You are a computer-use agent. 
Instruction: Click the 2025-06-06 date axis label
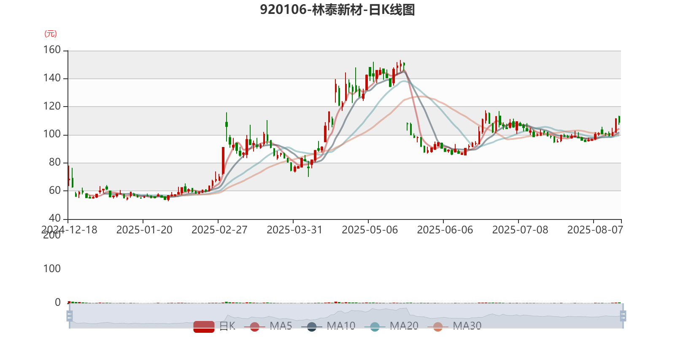click(445, 230)
